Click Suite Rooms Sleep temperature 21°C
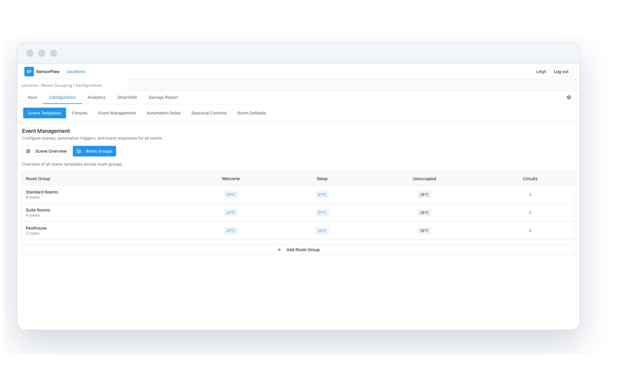 pos(322,213)
